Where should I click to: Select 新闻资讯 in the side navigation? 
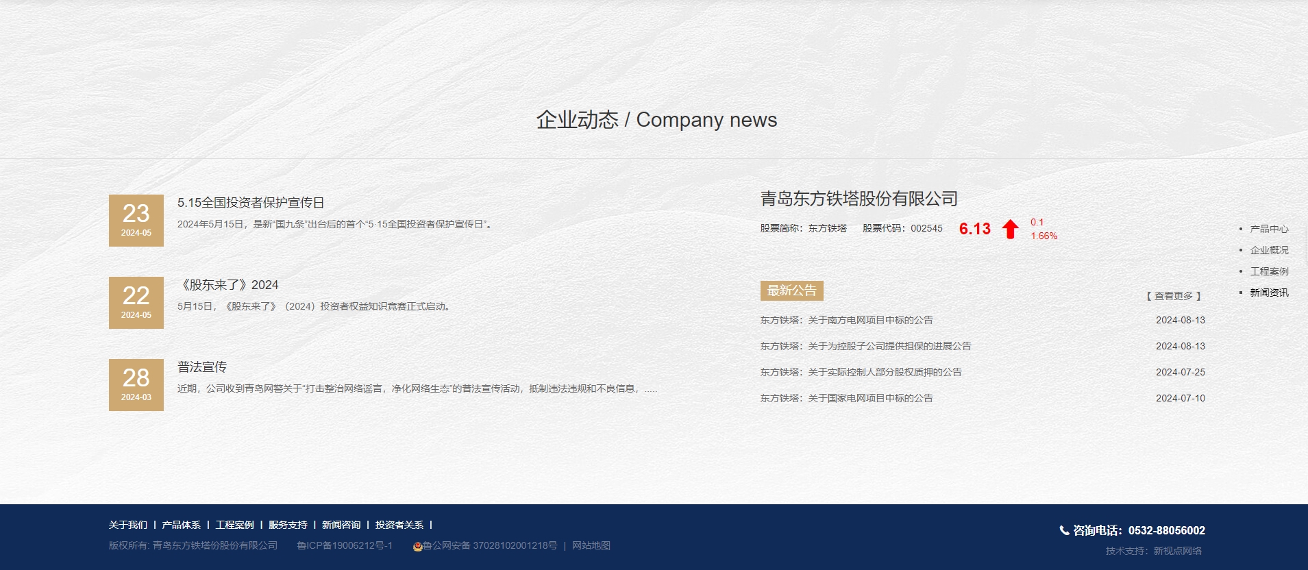coord(1269,293)
